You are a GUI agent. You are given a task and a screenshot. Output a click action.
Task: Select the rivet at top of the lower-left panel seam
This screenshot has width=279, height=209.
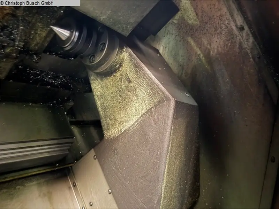(95, 157)
